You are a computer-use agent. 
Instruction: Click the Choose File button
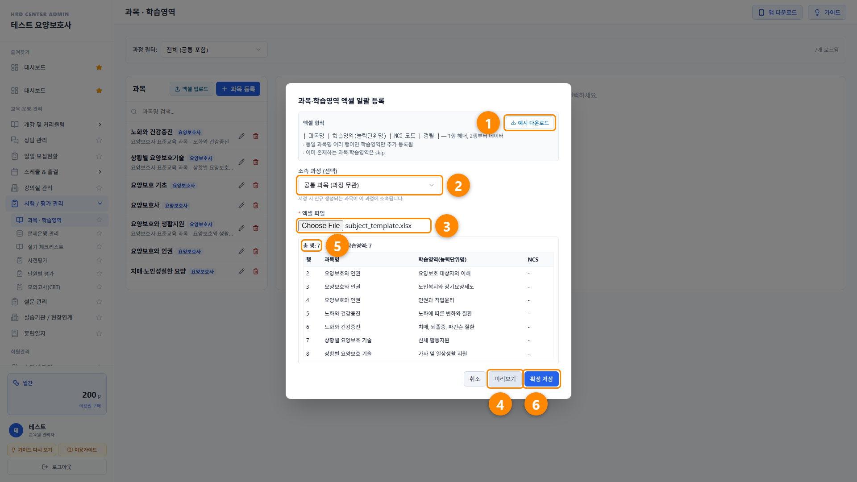coord(320,226)
